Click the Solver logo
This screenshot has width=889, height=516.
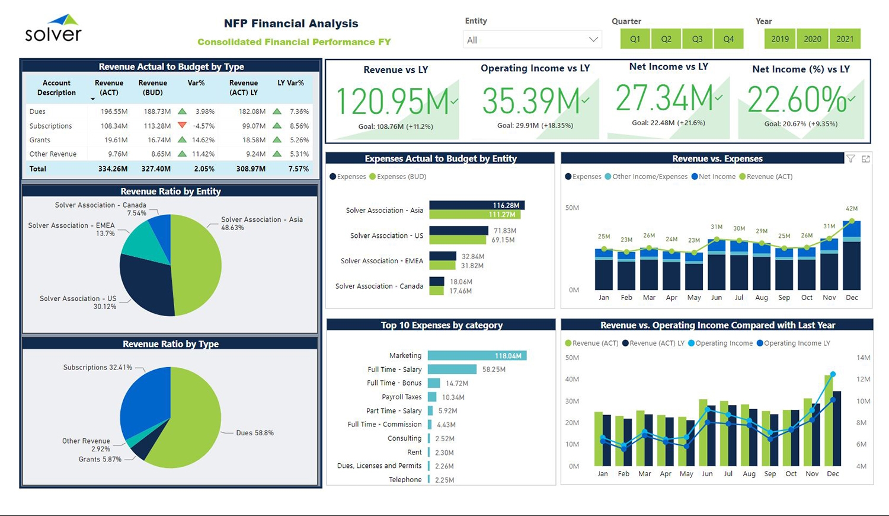point(53,28)
